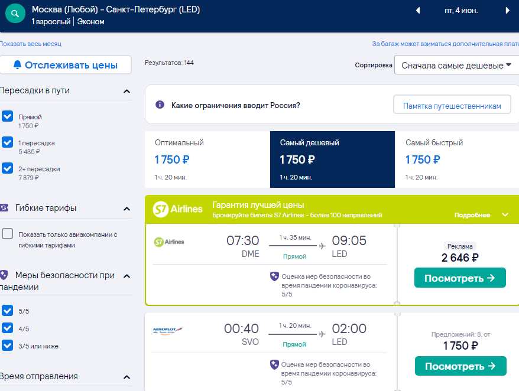The width and height of the screenshot is (519, 391).
Task: Select the Самый быстрый tab
Action: click(x=457, y=159)
